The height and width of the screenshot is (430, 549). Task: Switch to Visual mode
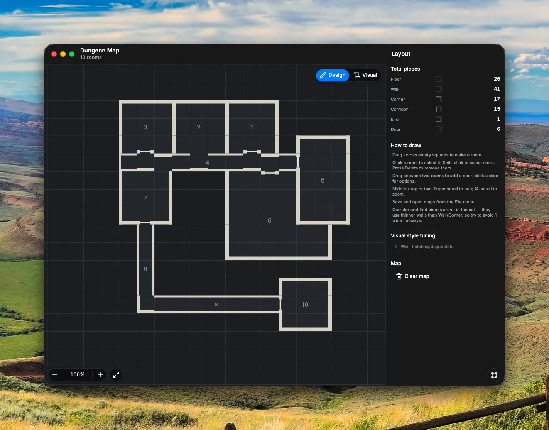pos(365,75)
